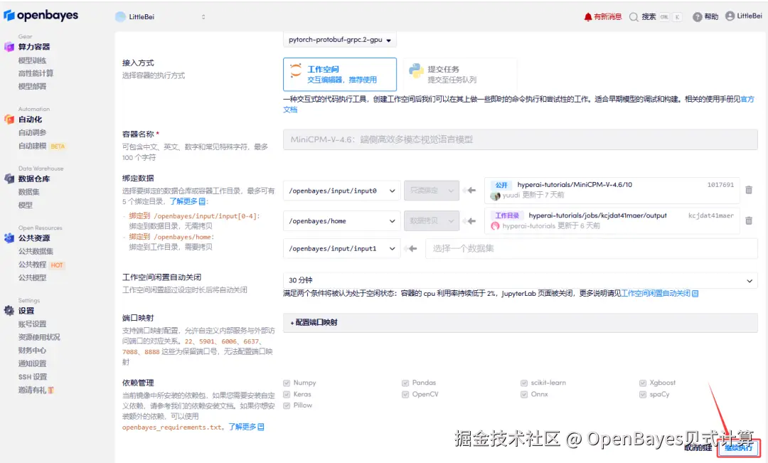This screenshot has width=768, height=463.
Task: Toggle the Onnx dependency checkbox
Action: point(524,395)
